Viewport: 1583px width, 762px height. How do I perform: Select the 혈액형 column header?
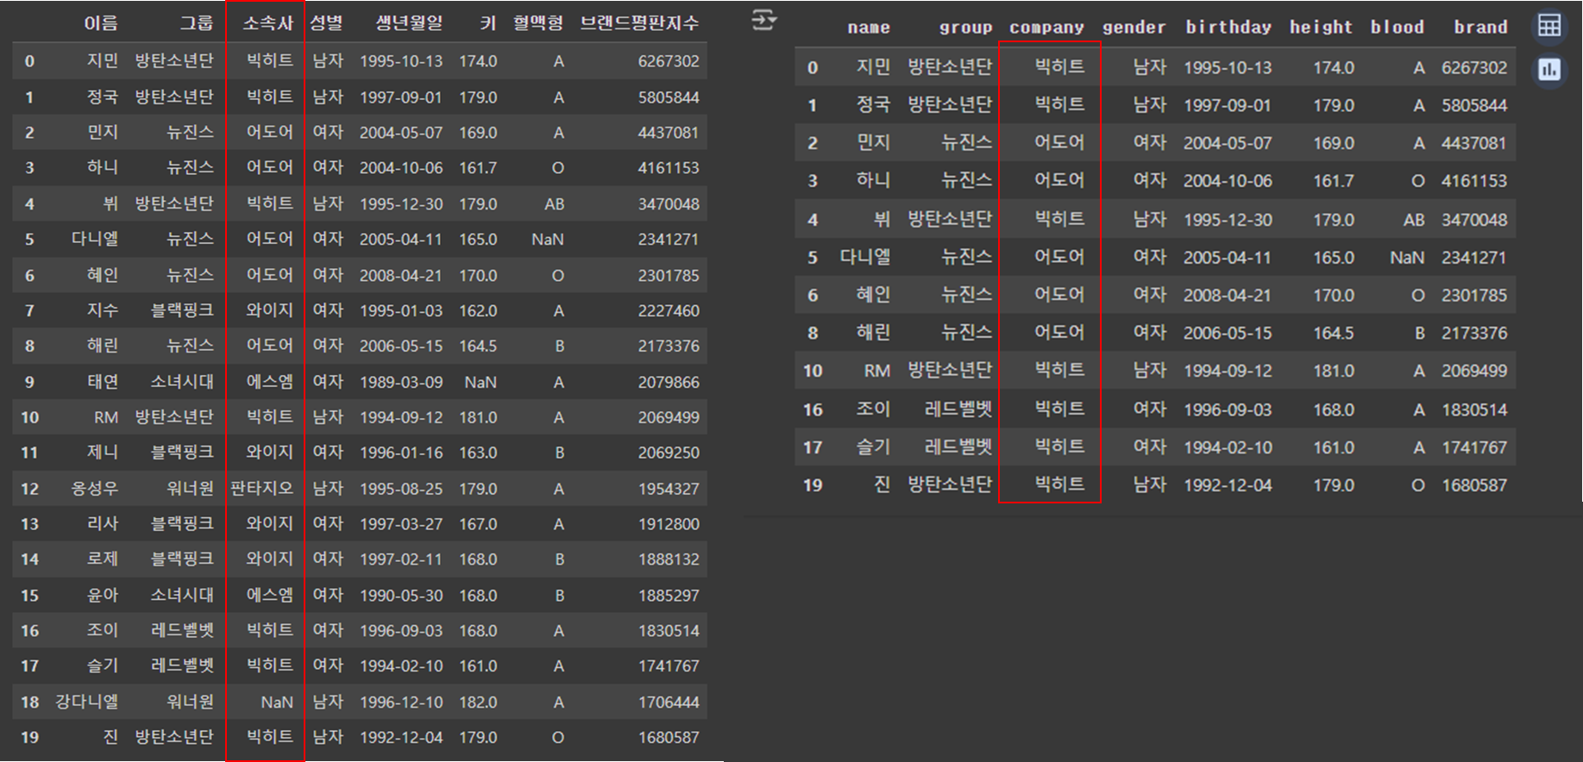coord(537,23)
